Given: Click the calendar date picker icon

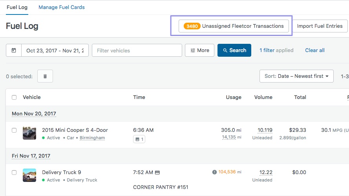Looking at the screenshot, I should pos(14,50).
